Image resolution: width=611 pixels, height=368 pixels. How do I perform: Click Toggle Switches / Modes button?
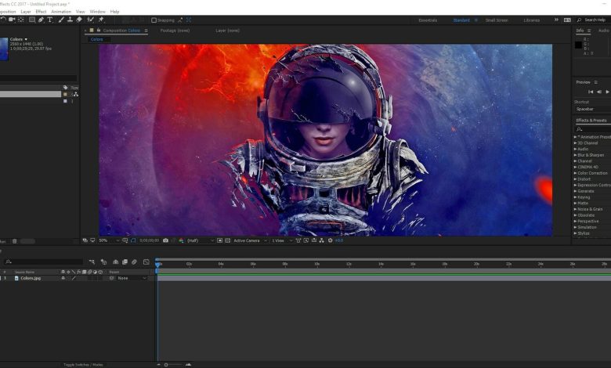coord(84,364)
